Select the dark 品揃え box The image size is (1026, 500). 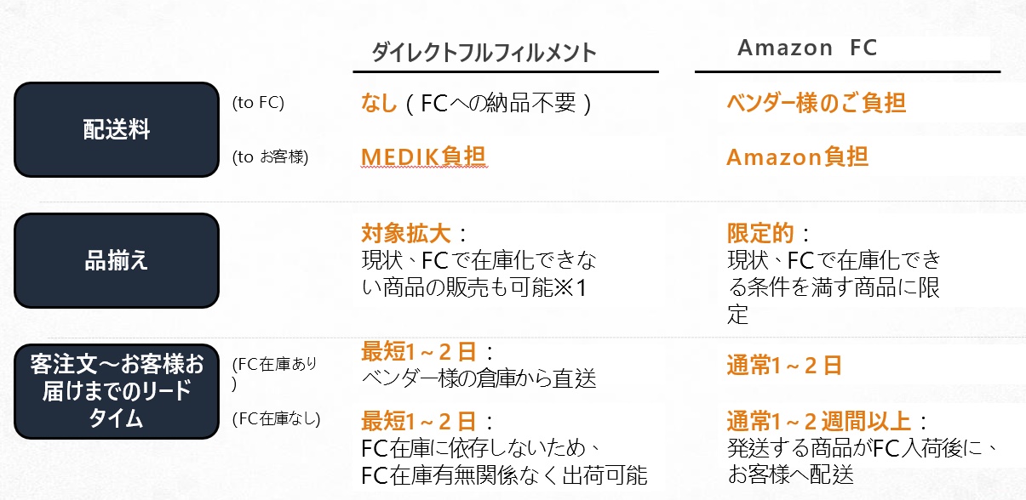coord(116,260)
